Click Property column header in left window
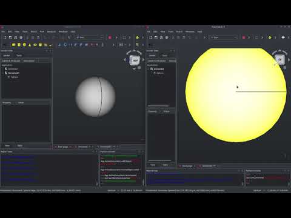Viewport: 291px width, 218px height. [x=7, y=103]
